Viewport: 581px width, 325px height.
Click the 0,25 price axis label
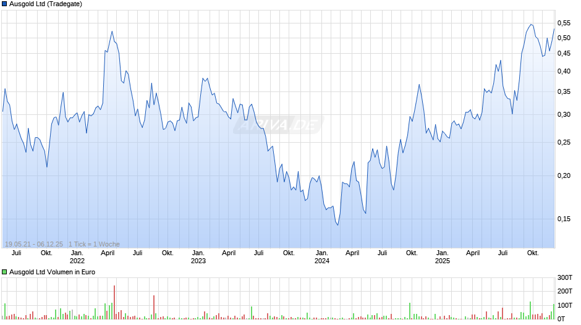pos(564,142)
